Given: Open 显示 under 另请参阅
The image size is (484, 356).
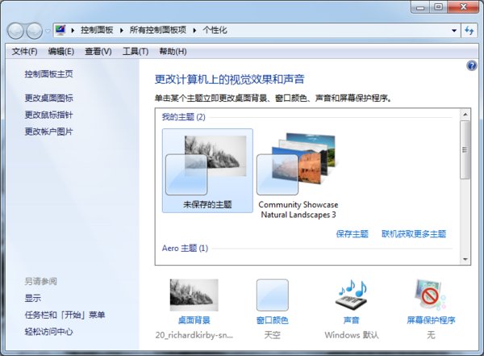Looking at the screenshot, I should pos(33,298).
